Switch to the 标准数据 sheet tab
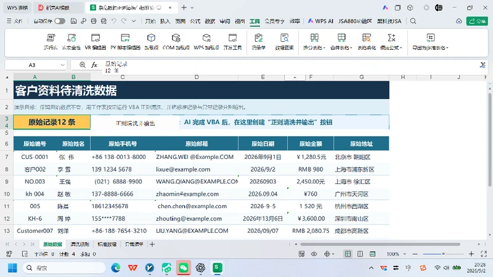 tap(107, 244)
